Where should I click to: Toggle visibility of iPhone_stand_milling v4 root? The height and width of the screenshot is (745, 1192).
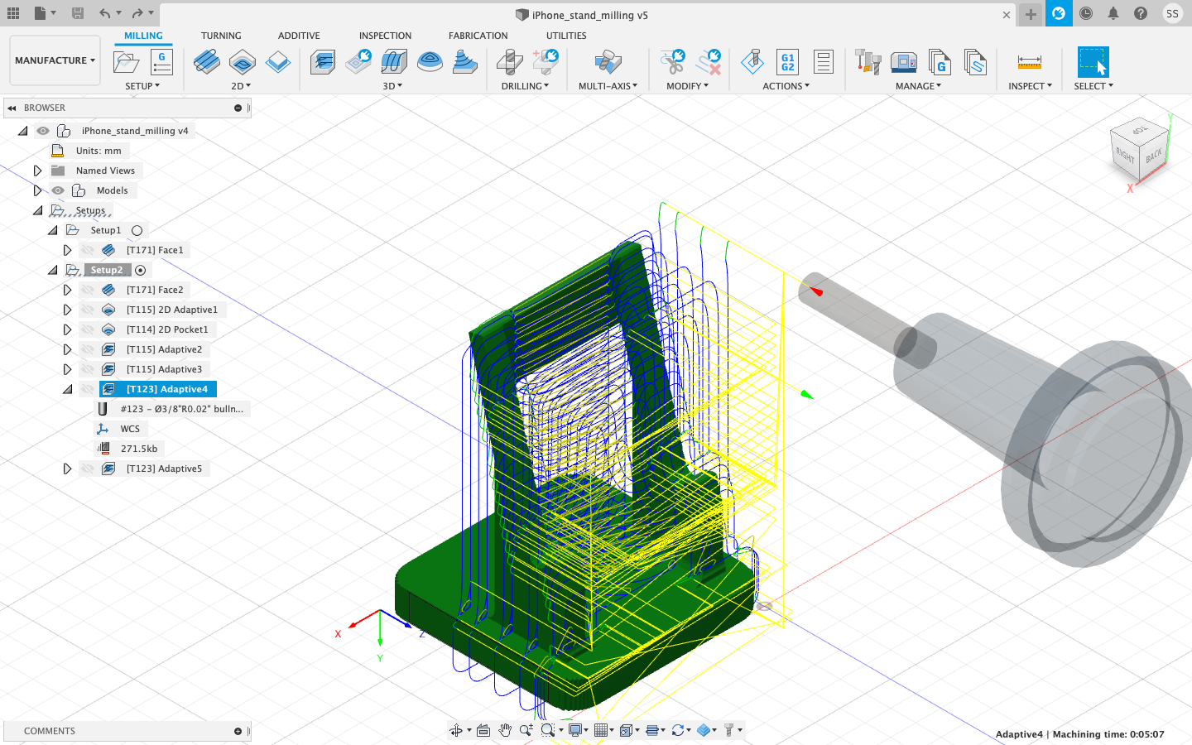[x=43, y=131]
